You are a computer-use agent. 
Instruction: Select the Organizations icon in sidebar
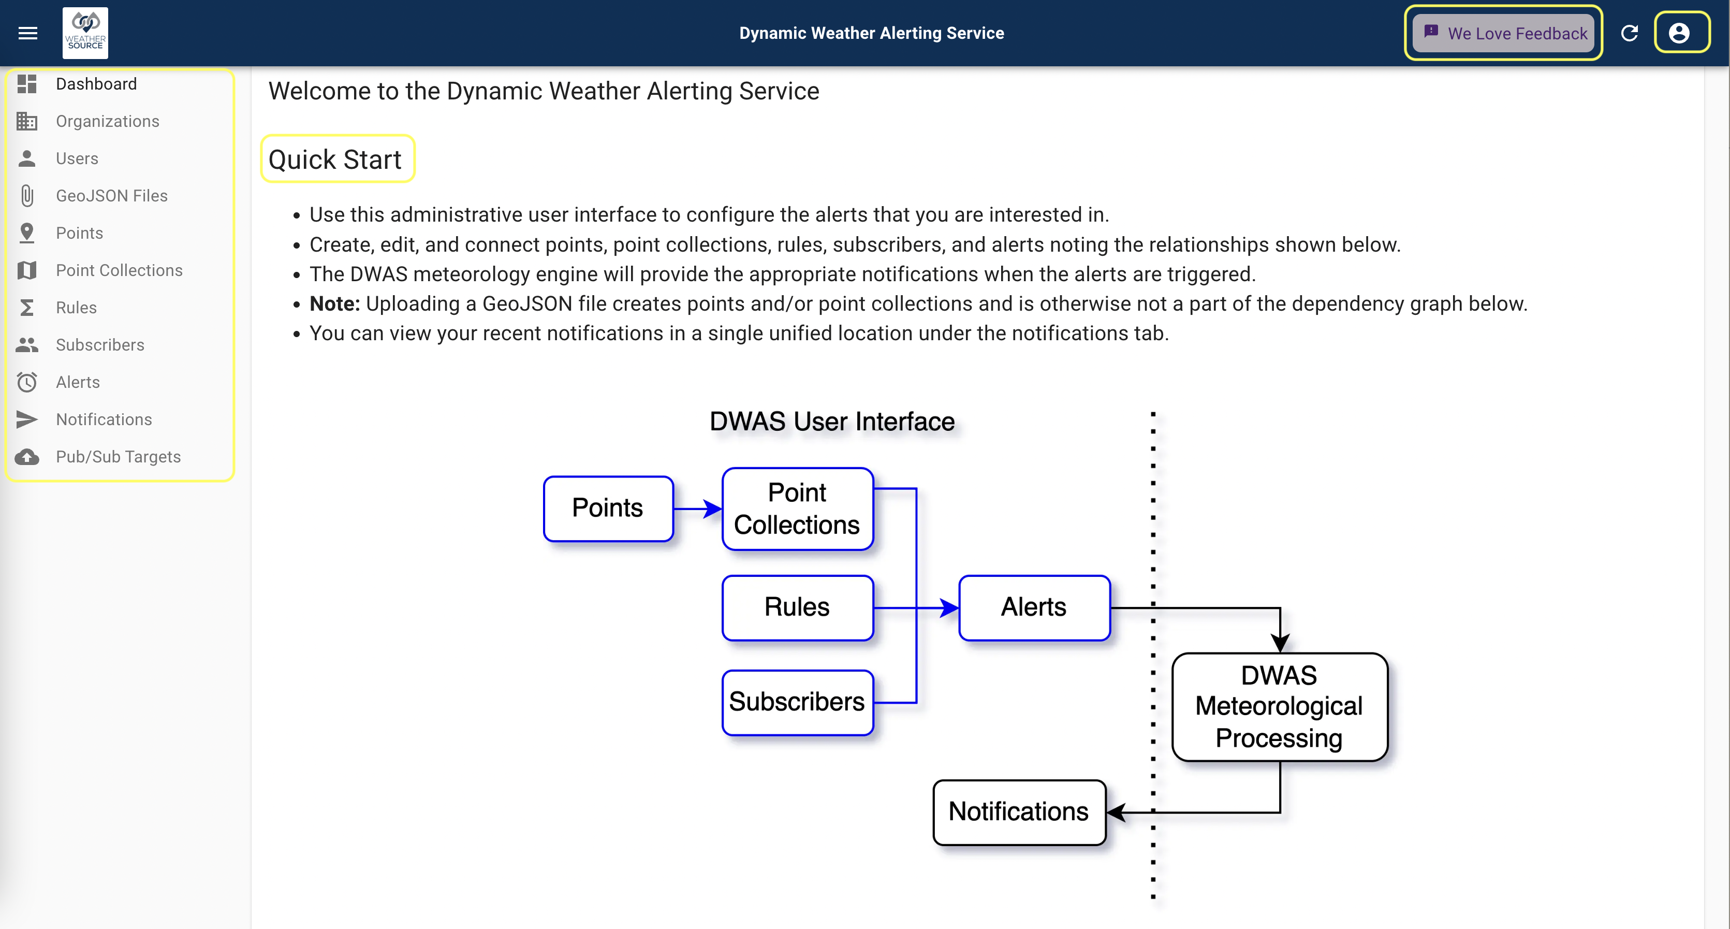pyautogui.click(x=27, y=120)
